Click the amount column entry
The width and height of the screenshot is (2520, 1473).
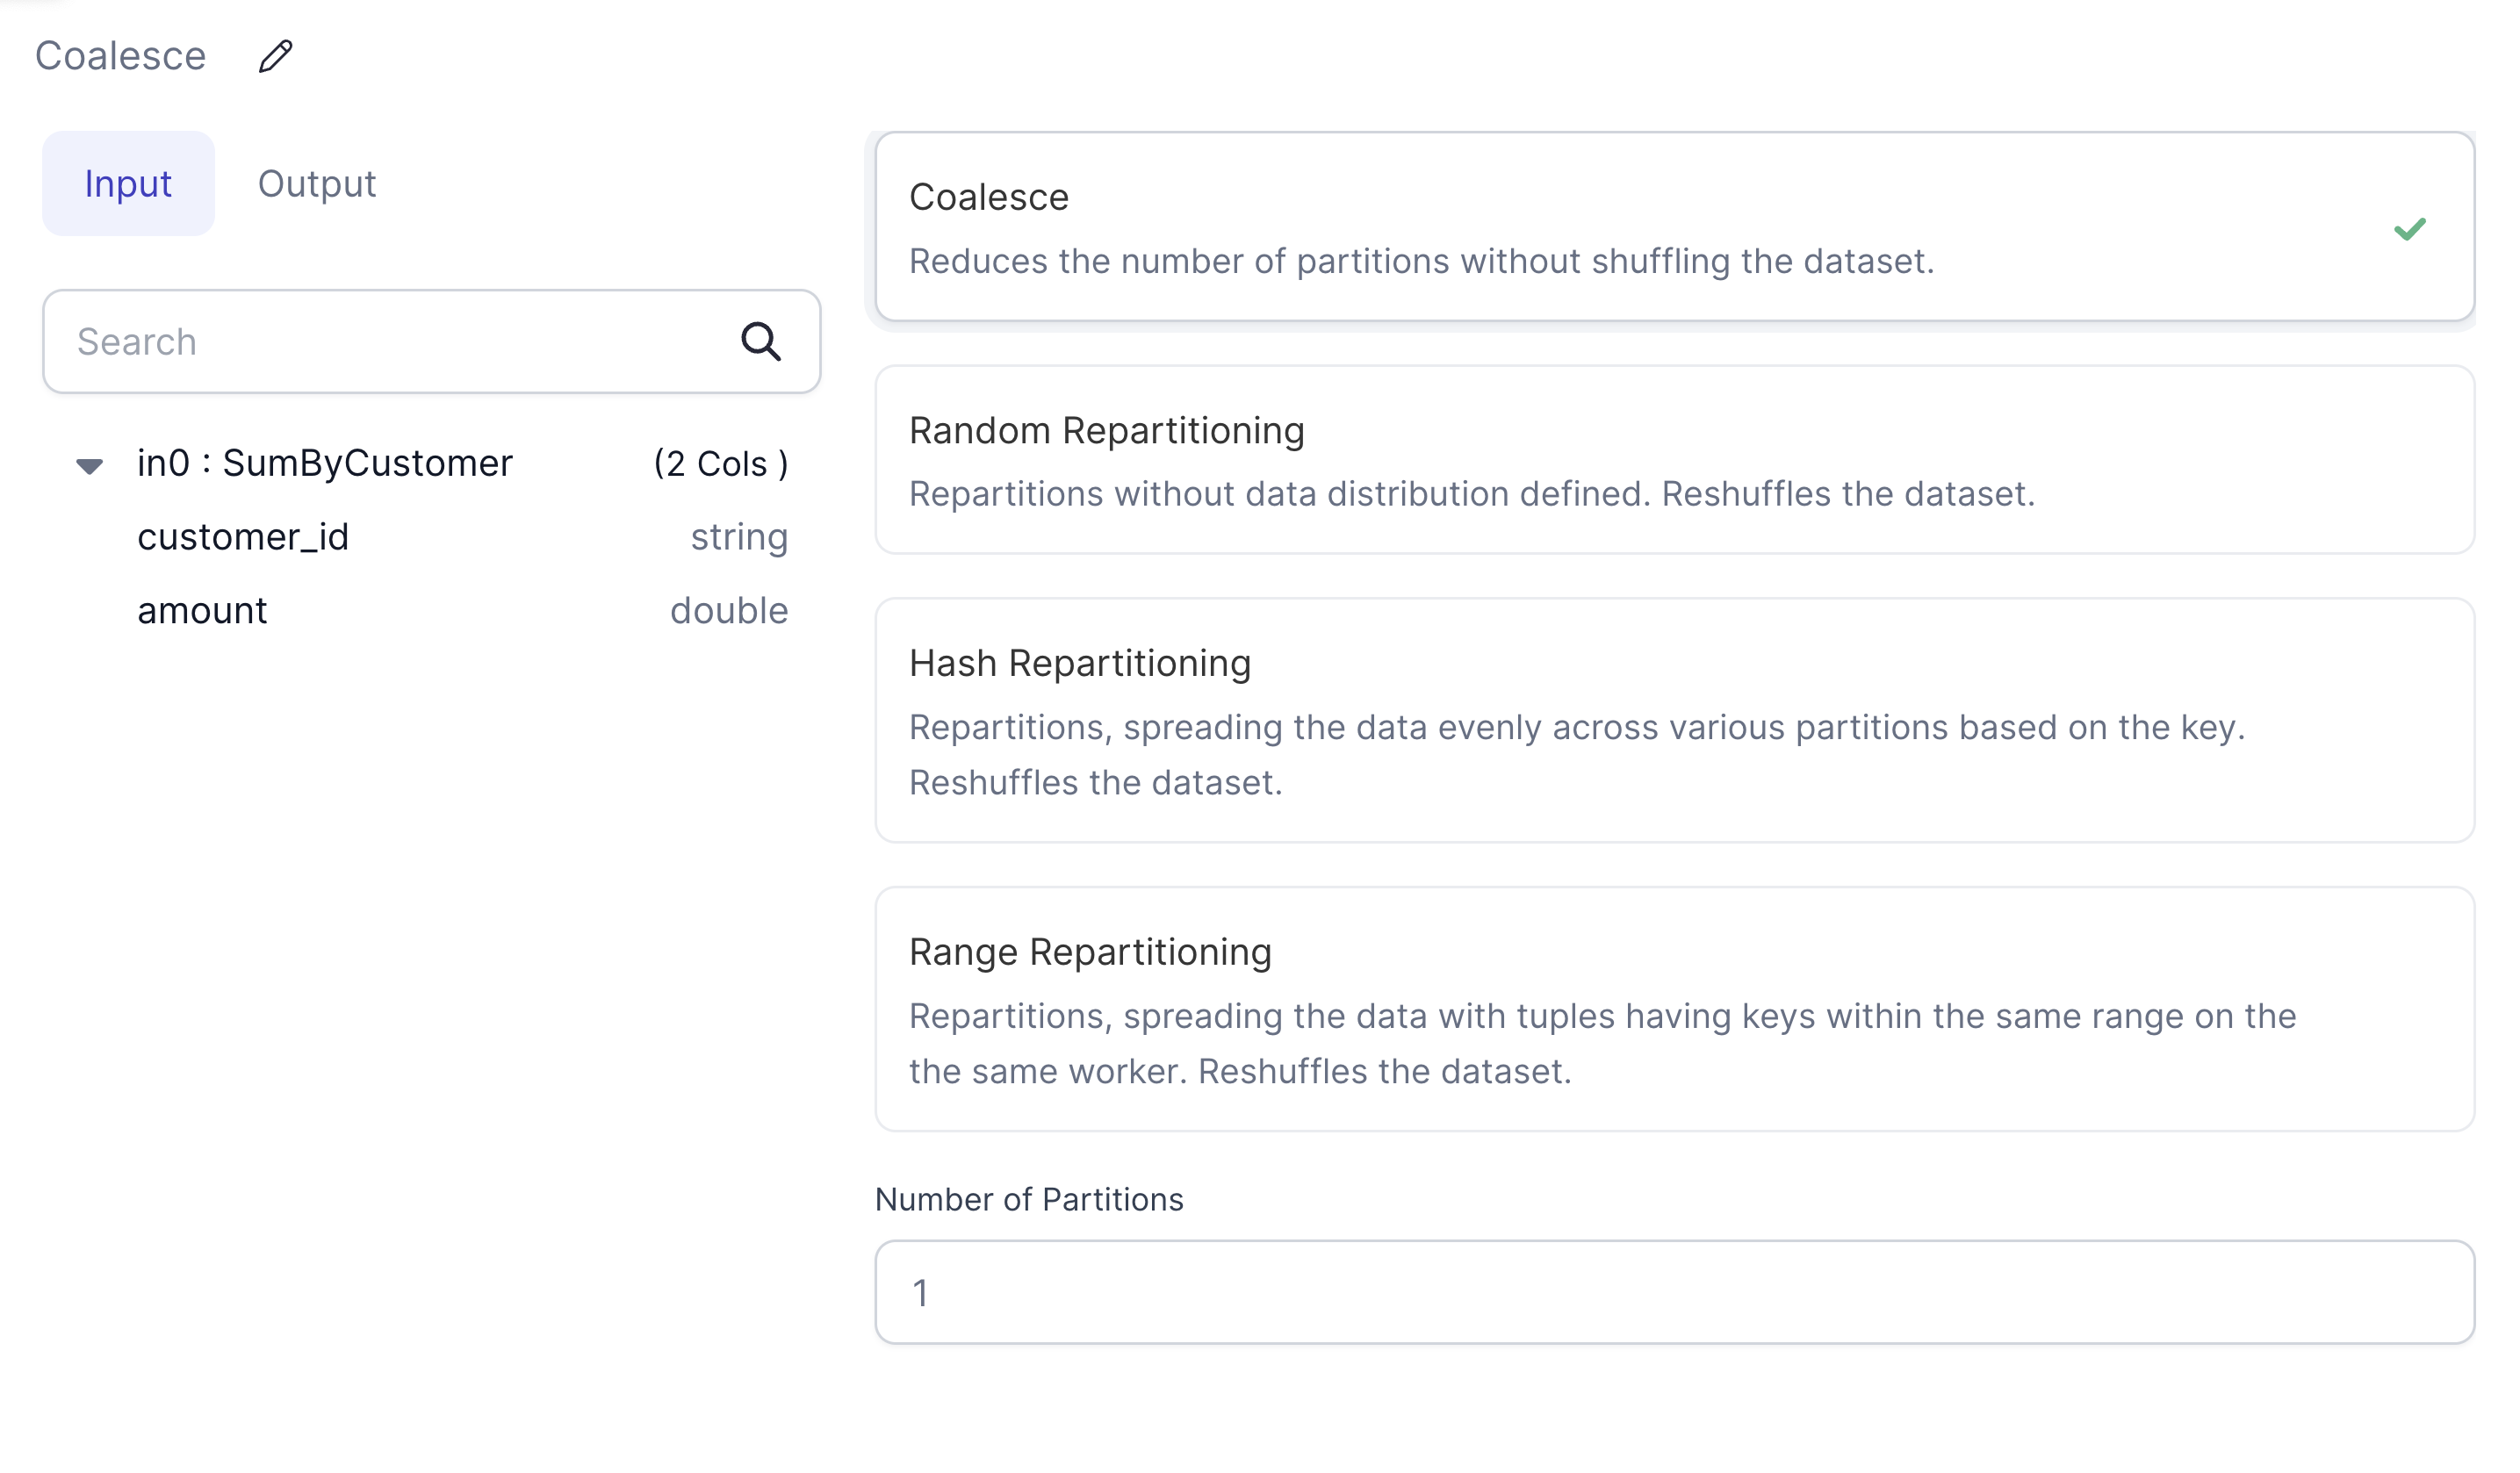coord(202,611)
